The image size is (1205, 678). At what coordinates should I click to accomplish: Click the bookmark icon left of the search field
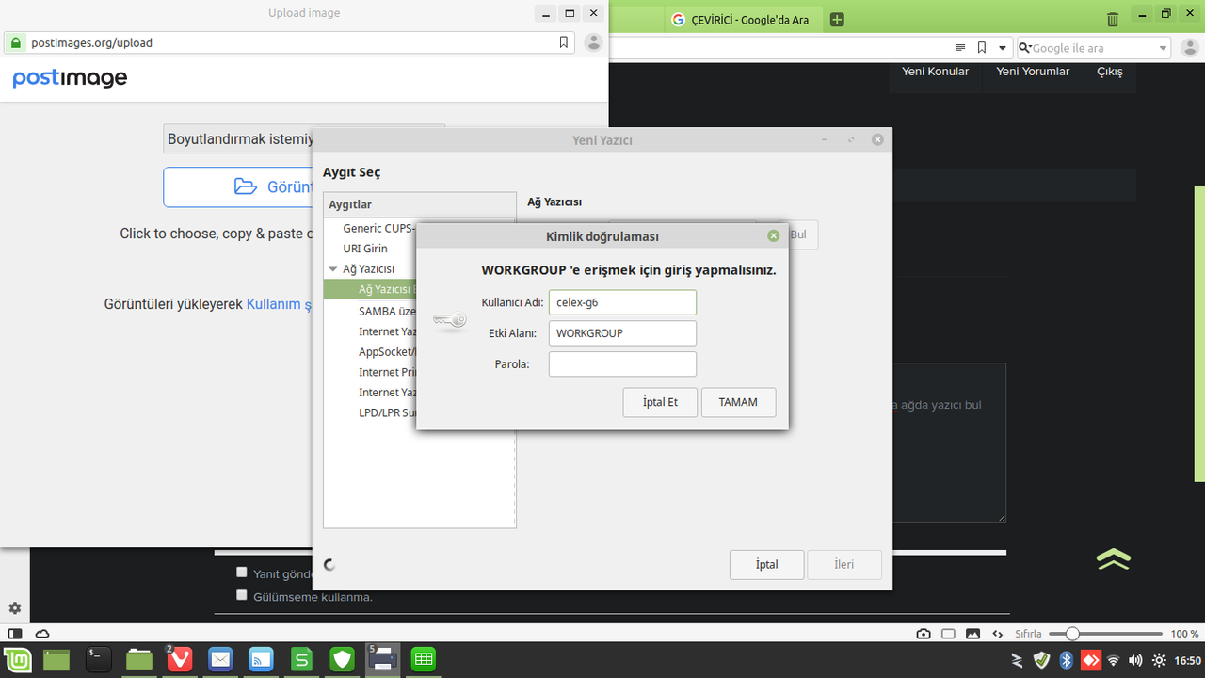tap(982, 47)
